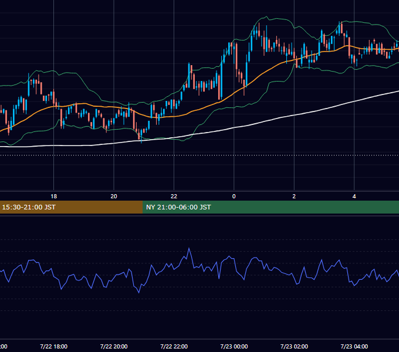Select the white dotted horizontal price line
This screenshot has width=399, height=352.
pyautogui.click(x=199, y=155)
